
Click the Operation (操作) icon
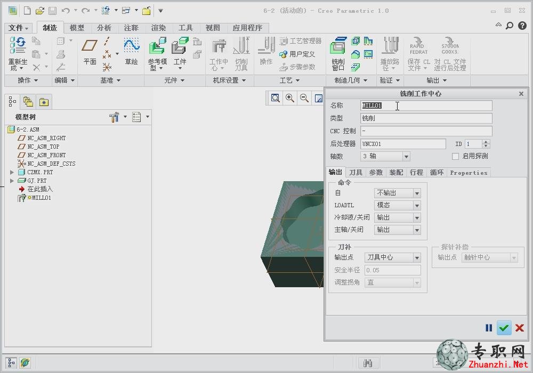[266, 51]
